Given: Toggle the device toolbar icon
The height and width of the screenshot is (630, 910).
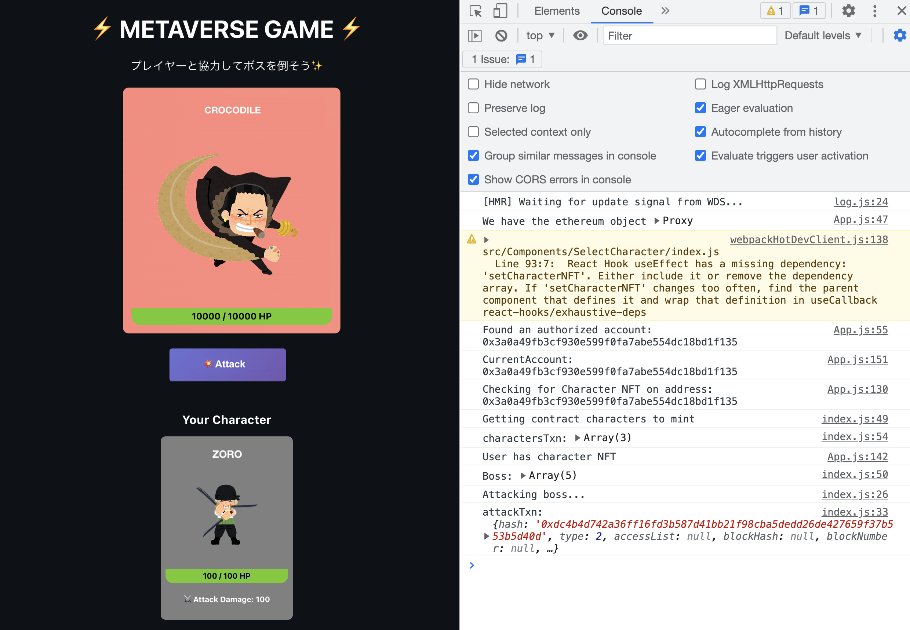Looking at the screenshot, I should coord(500,11).
